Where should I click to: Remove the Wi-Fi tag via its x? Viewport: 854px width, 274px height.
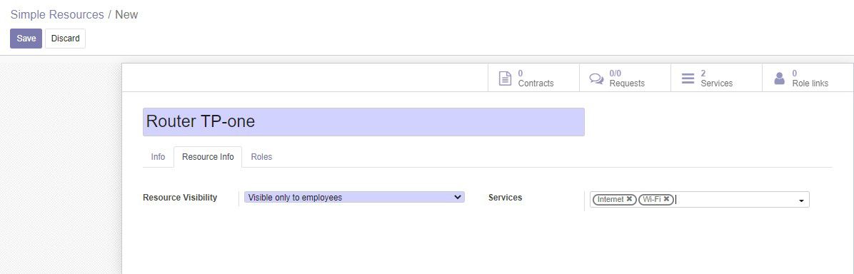(666, 199)
